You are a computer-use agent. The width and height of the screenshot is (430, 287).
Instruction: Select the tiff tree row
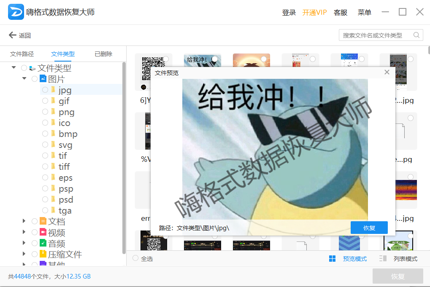coord(81,166)
